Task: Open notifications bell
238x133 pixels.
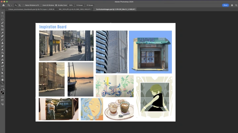Action: pos(232,5)
